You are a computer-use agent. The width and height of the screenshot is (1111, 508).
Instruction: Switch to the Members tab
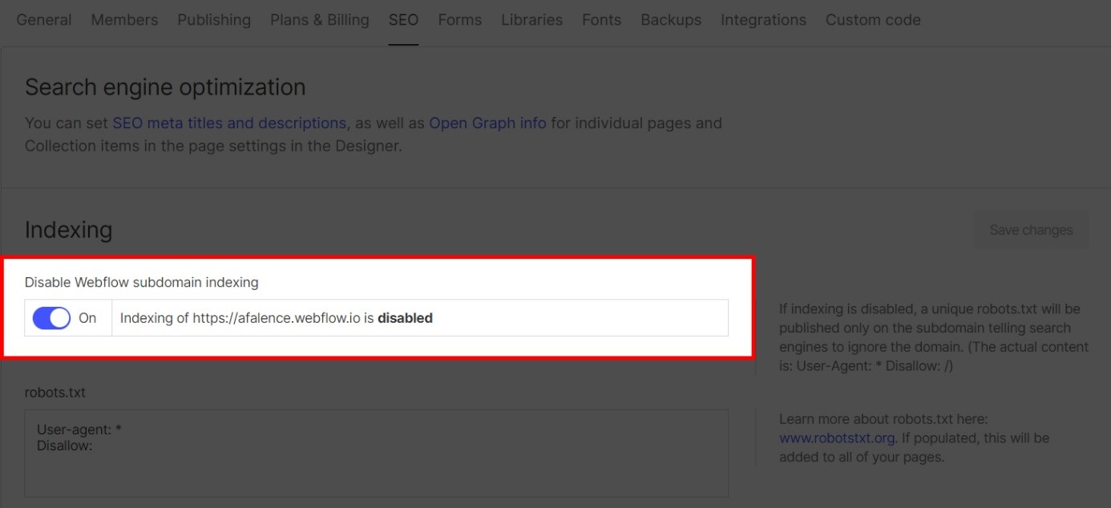pos(124,19)
